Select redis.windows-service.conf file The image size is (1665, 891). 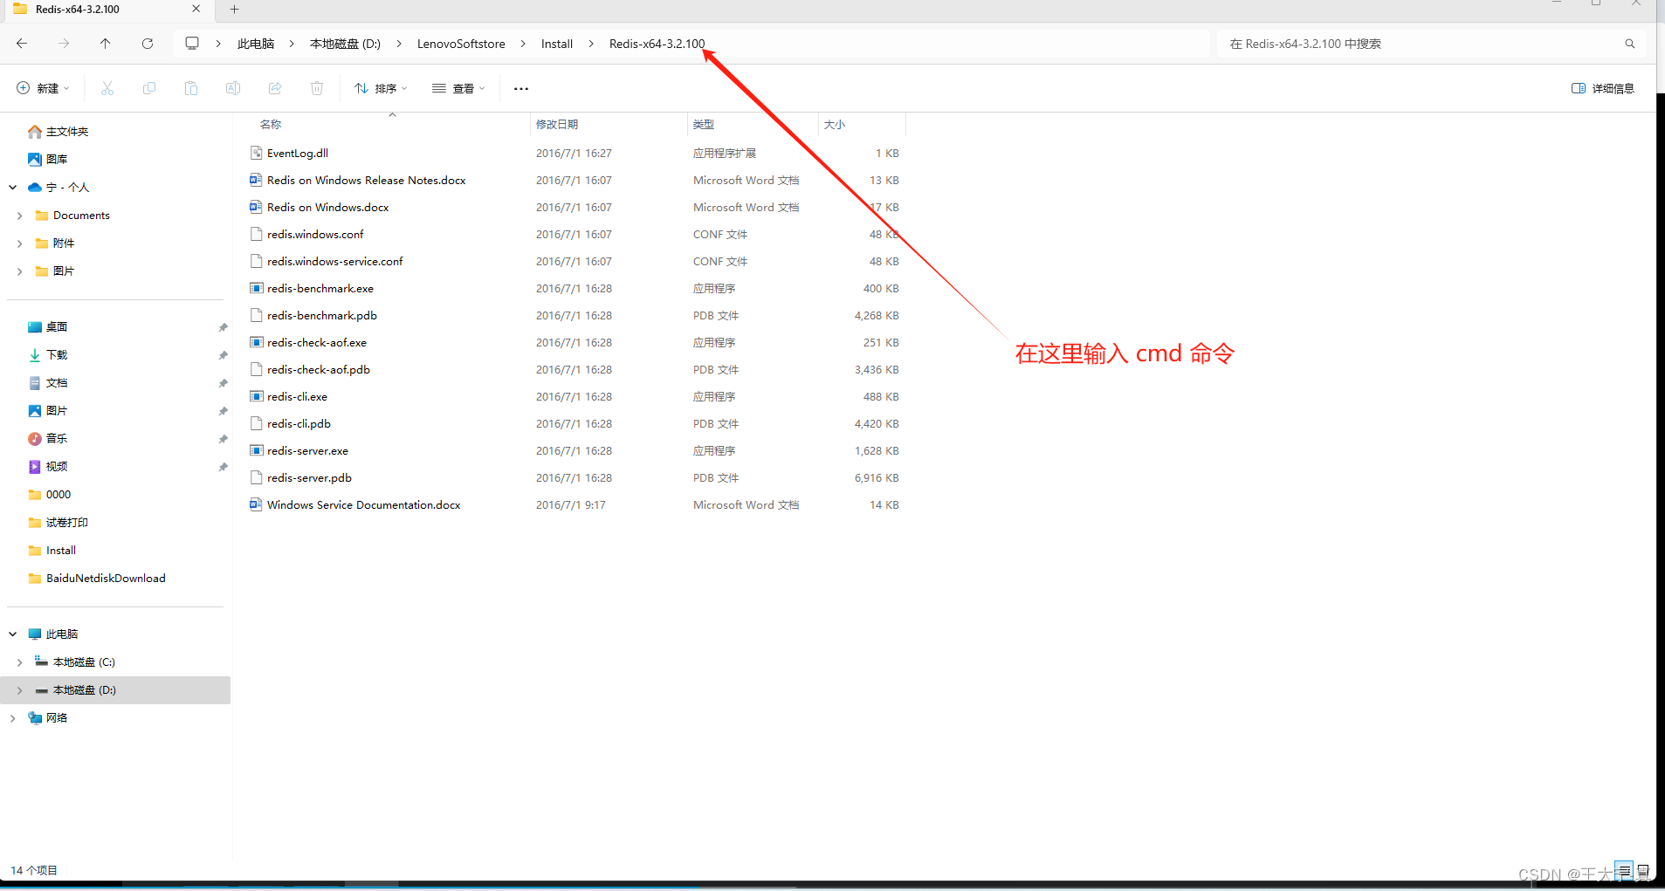pyautogui.click(x=335, y=261)
